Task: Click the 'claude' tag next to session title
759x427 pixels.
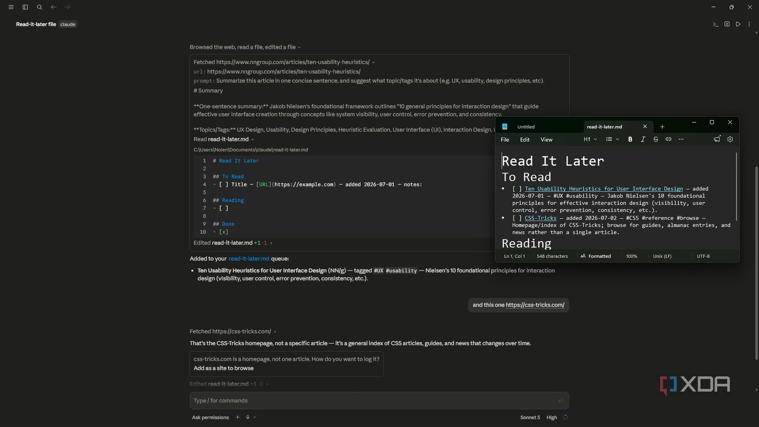Action: (68, 24)
